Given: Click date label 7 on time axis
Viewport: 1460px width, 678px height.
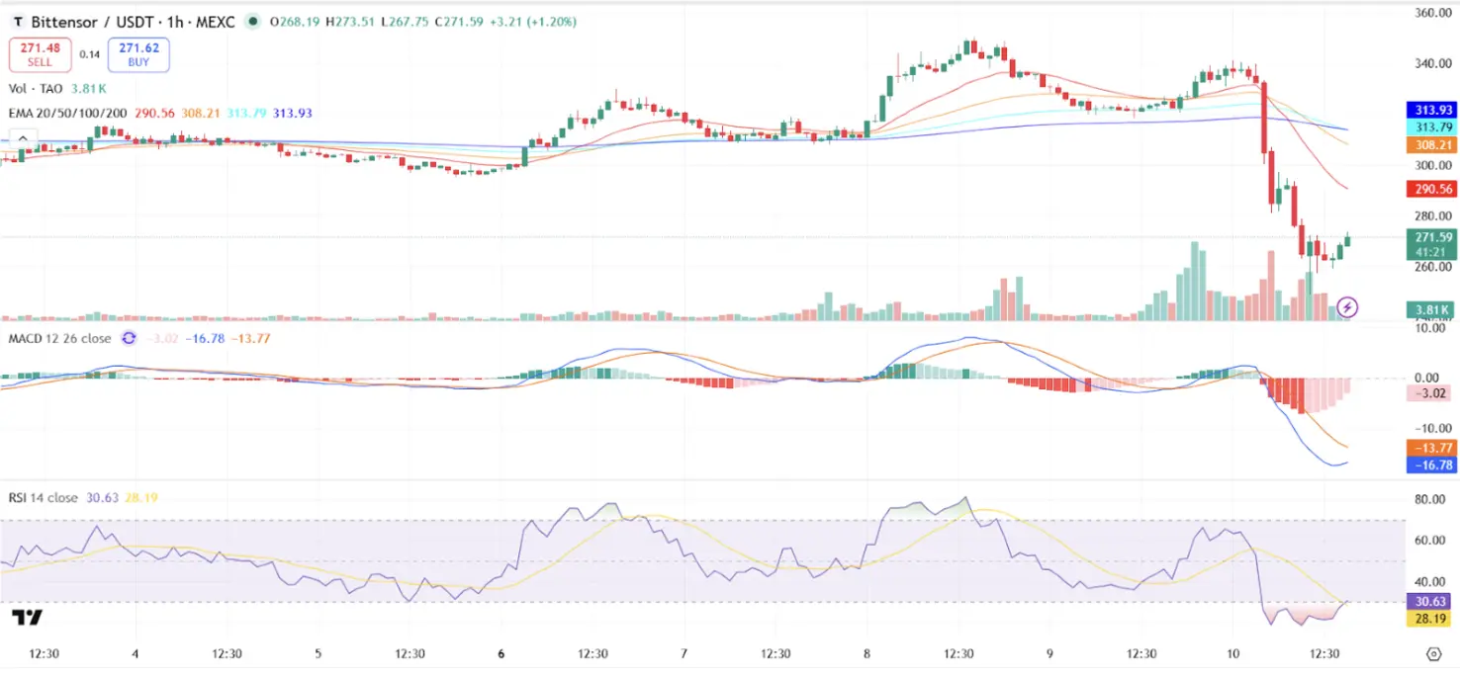Looking at the screenshot, I should (x=684, y=653).
